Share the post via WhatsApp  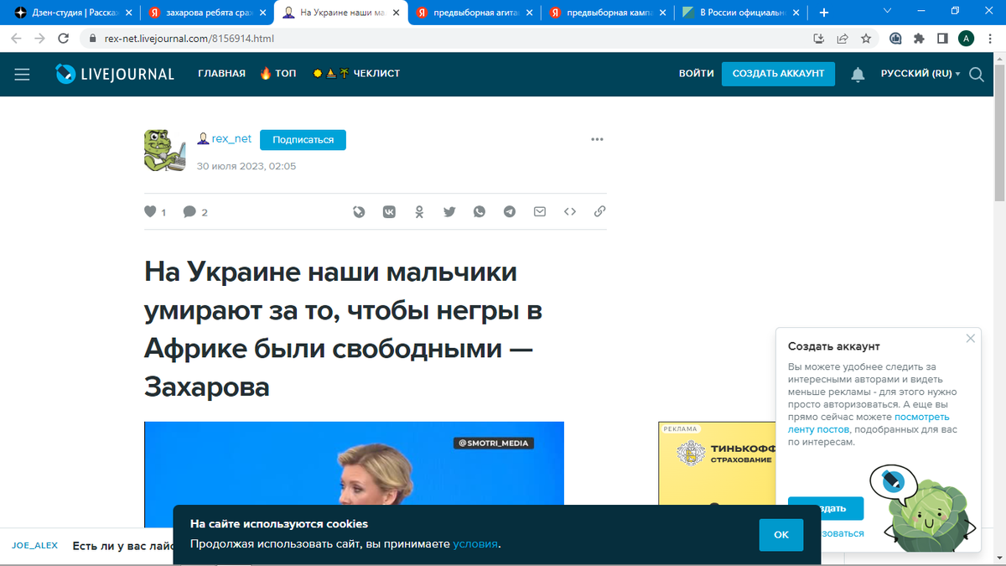click(480, 212)
